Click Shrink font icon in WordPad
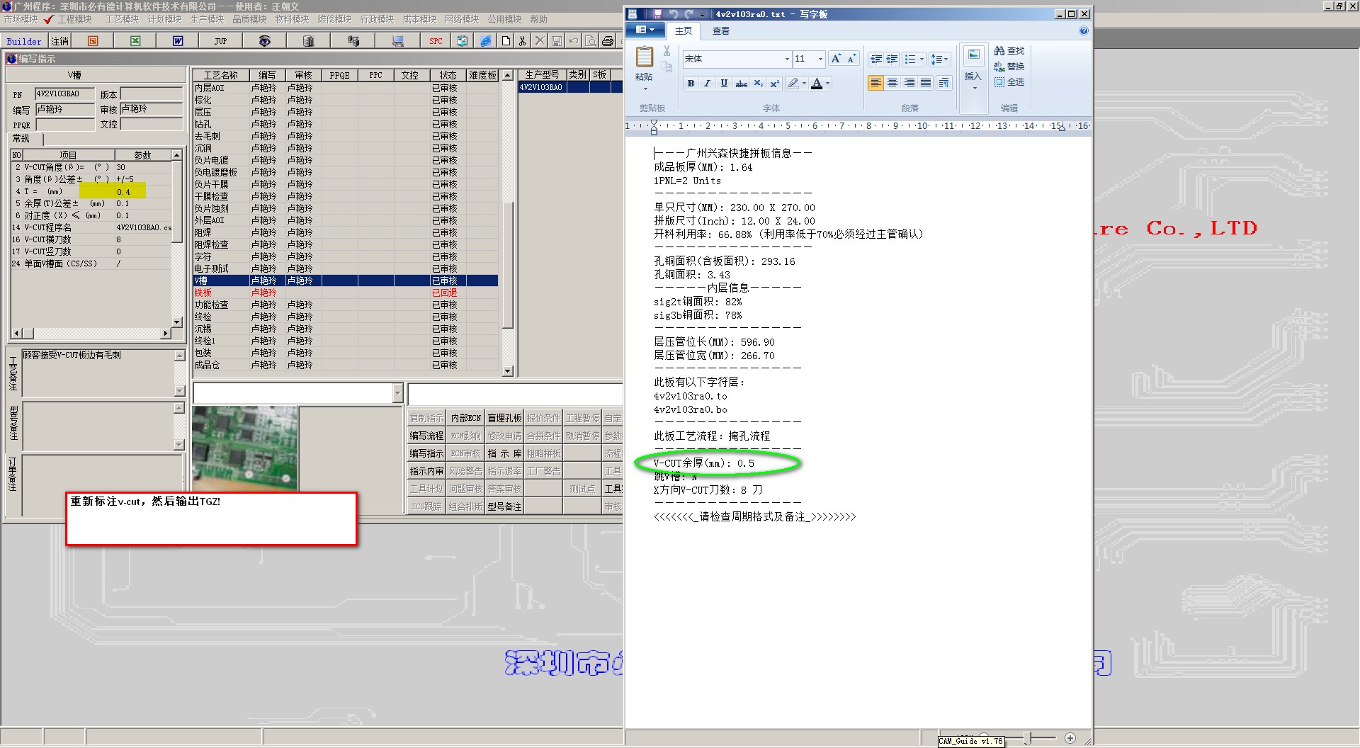The image size is (1360, 748). 851,59
